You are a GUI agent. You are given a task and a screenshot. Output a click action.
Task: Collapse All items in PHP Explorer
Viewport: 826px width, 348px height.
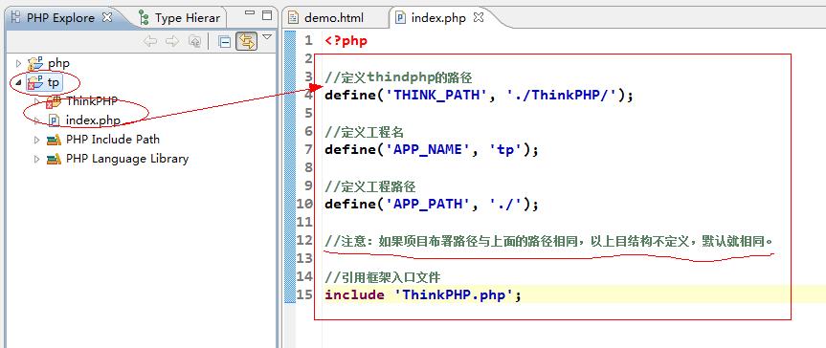click(x=224, y=42)
